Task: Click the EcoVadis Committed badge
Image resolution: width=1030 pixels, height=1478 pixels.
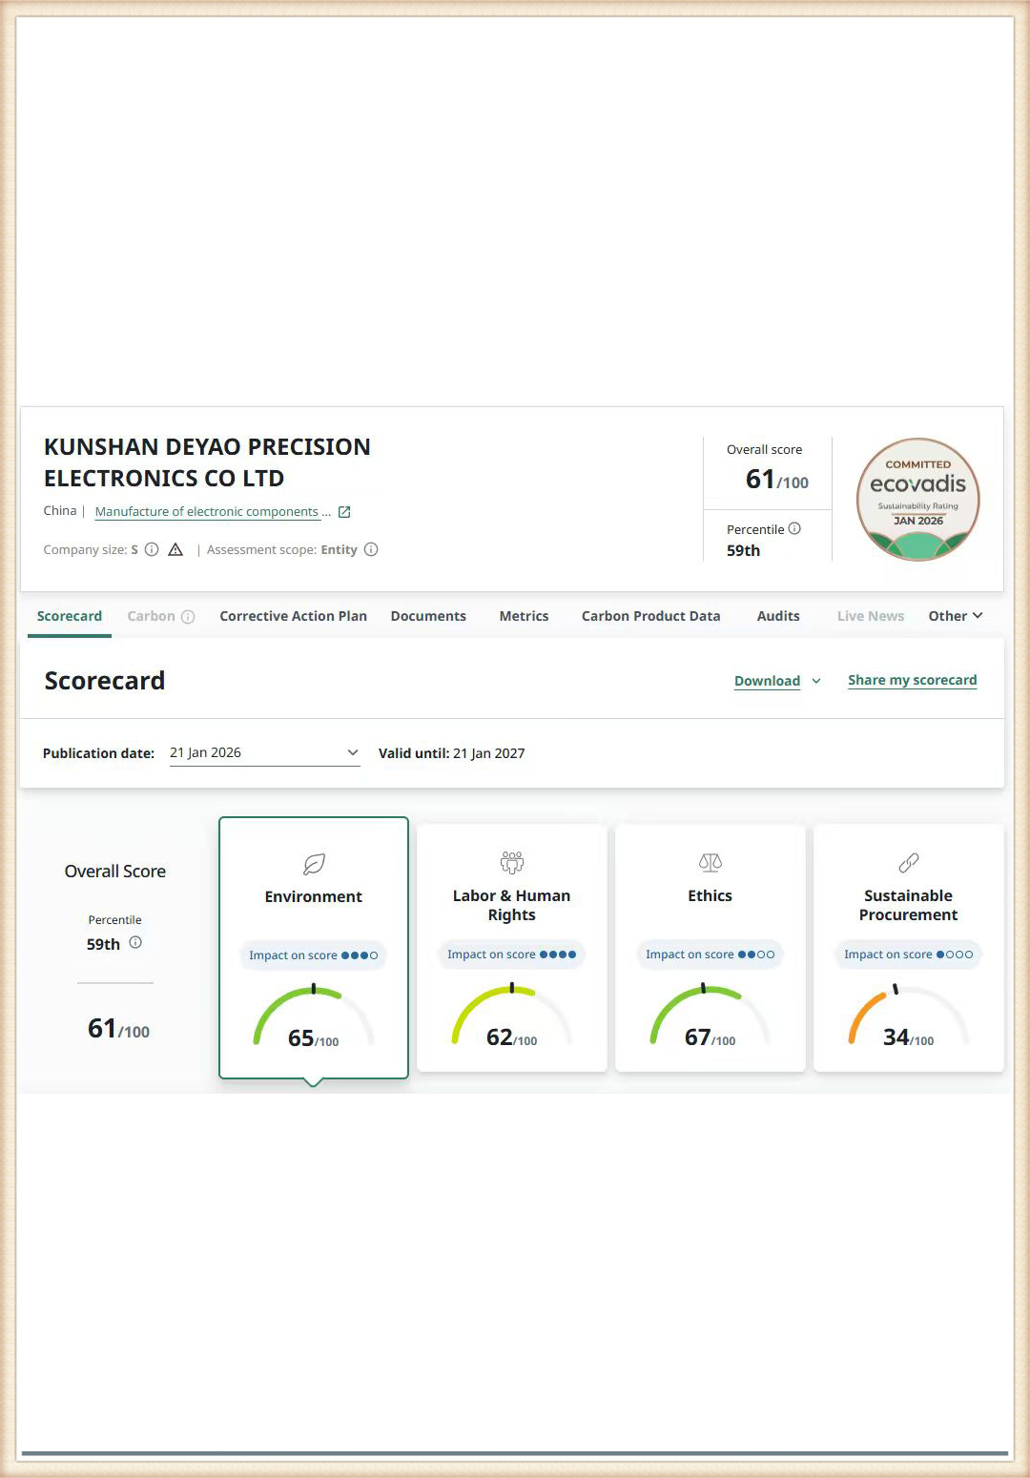Action: pyautogui.click(x=917, y=499)
